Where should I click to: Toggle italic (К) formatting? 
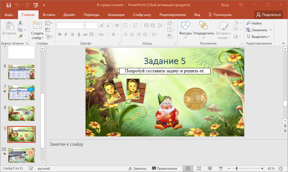coord(66,34)
